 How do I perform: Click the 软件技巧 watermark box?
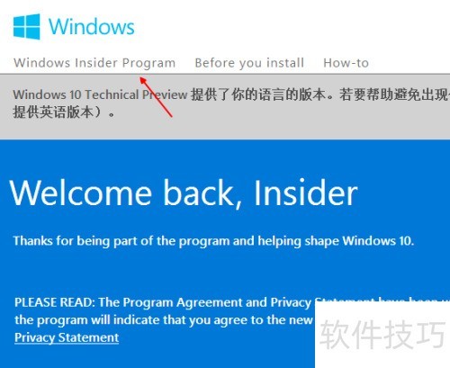pyautogui.click(x=382, y=335)
